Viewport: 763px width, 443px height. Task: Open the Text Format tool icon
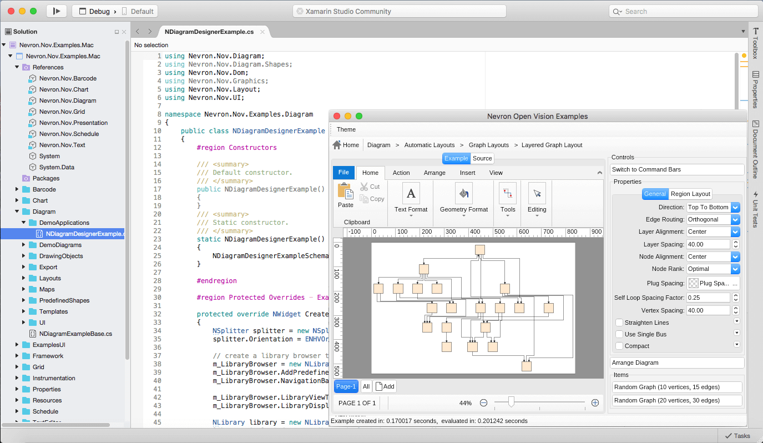point(411,193)
